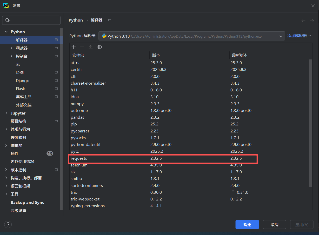Close the 设置 dialog window

click(x=313, y=5)
